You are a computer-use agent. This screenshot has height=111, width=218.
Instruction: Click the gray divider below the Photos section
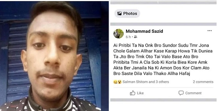click(x=163, y=24)
